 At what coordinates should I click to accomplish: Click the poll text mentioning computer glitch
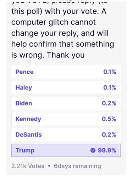pos(54,22)
